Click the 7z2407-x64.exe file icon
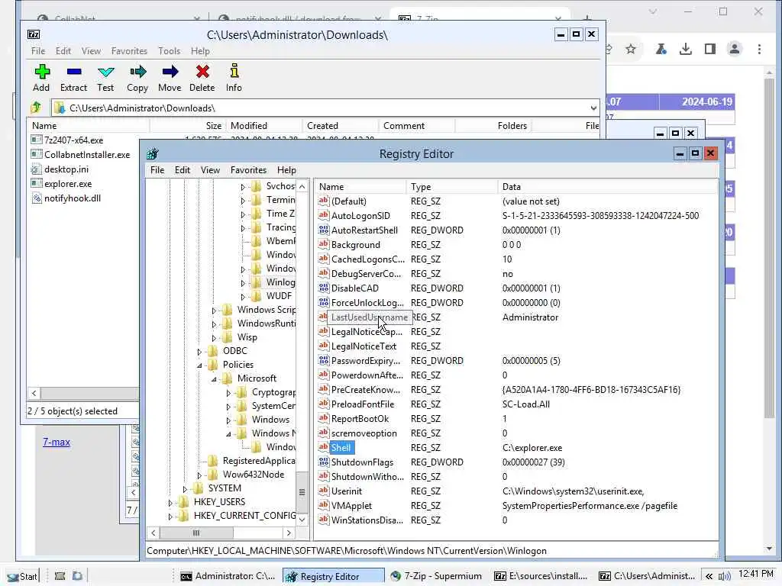The image size is (782, 586). click(x=37, y=140)
